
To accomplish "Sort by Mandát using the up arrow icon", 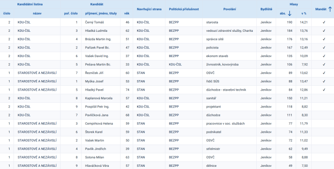I will click(x=330, y=9).
